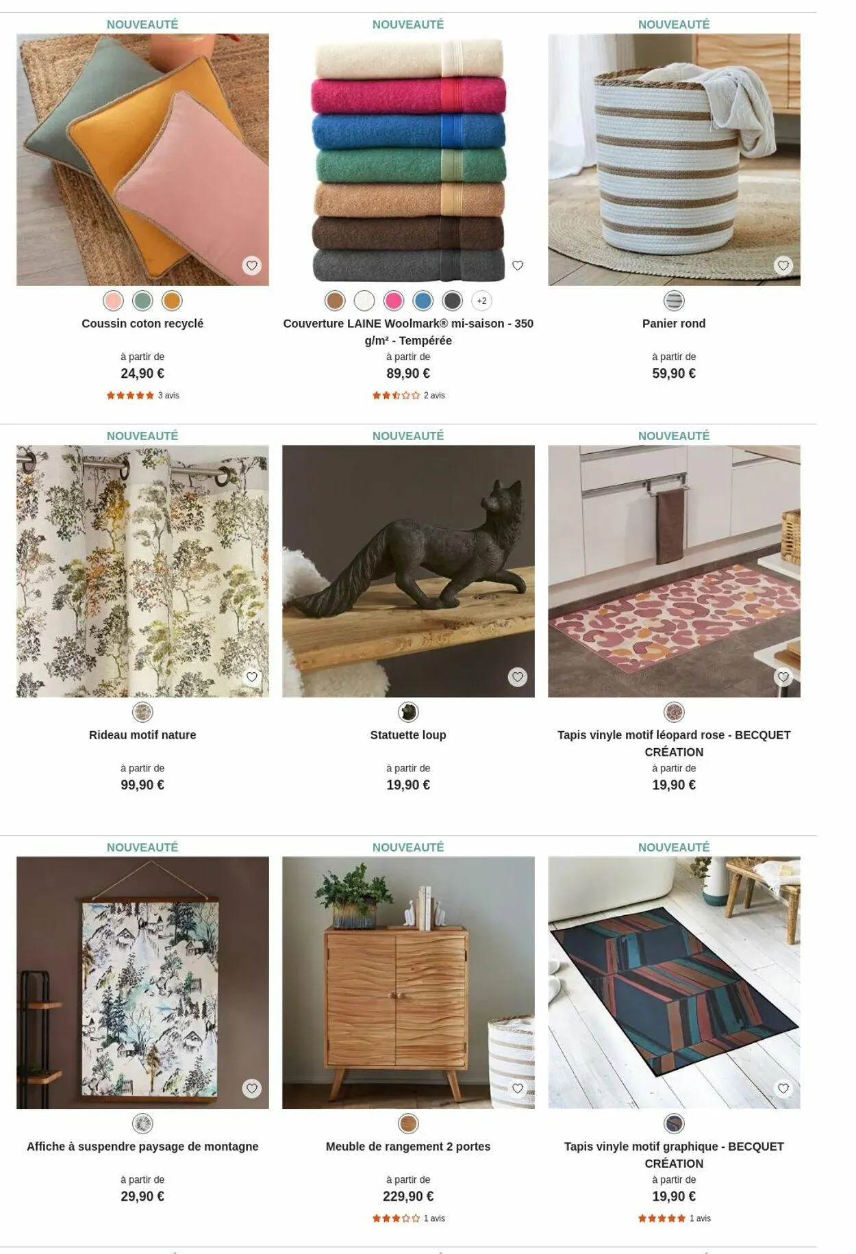Open Meuble de rangement 2 portes link

(408, 1147)
